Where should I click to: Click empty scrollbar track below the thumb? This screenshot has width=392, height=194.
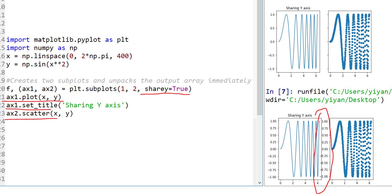click(260, 147)
